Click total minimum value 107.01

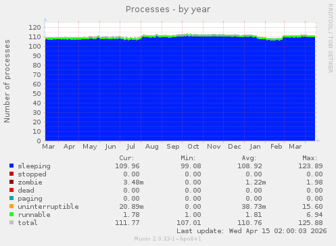189,223
